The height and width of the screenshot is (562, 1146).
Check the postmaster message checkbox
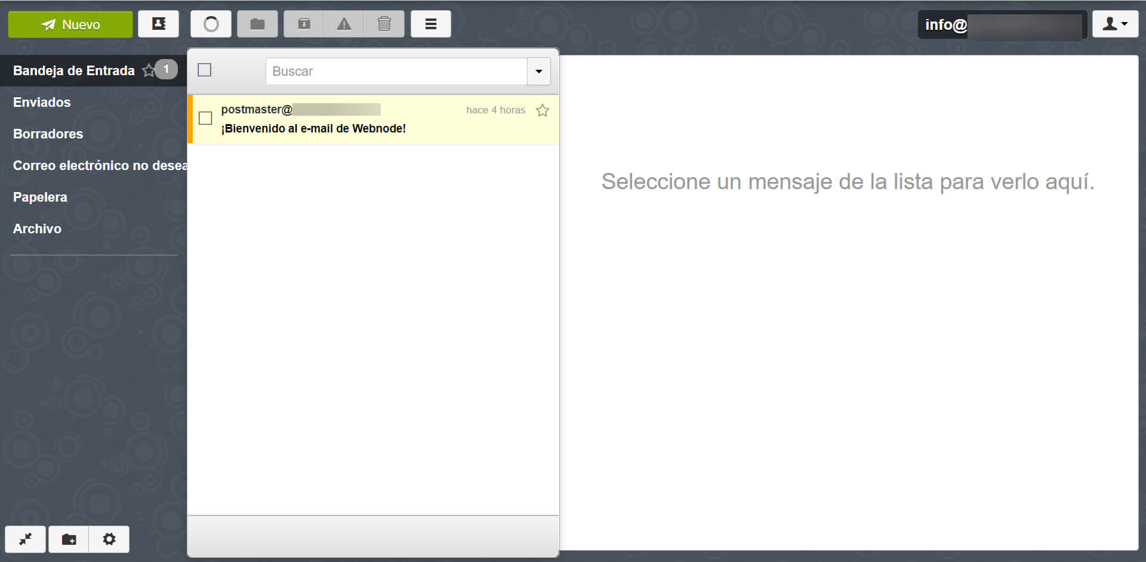coord(205,118)
